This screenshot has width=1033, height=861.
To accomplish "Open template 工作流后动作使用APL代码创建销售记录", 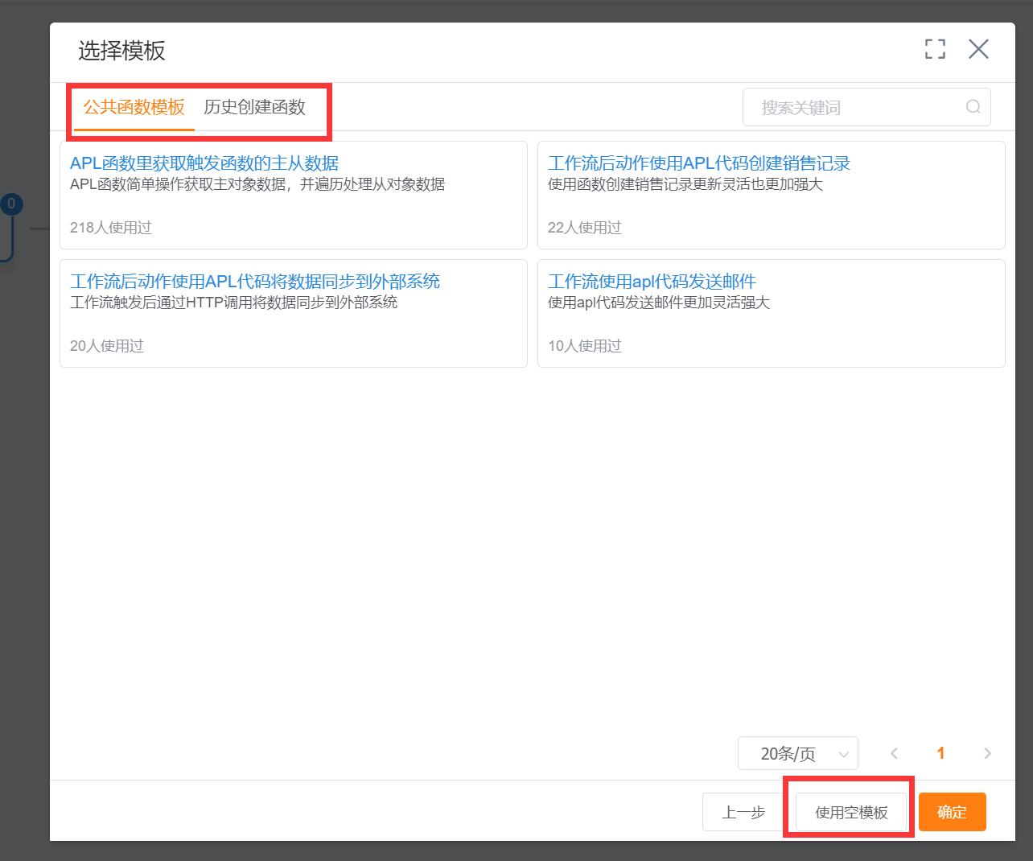I will tap(699, 163).
